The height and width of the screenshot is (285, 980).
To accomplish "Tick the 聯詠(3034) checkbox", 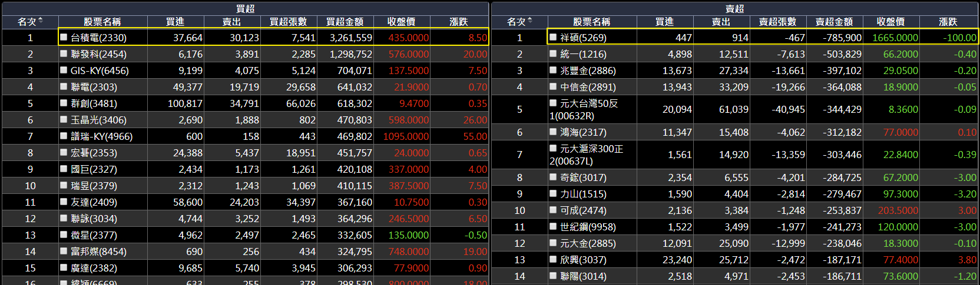I will coord(64,218).
